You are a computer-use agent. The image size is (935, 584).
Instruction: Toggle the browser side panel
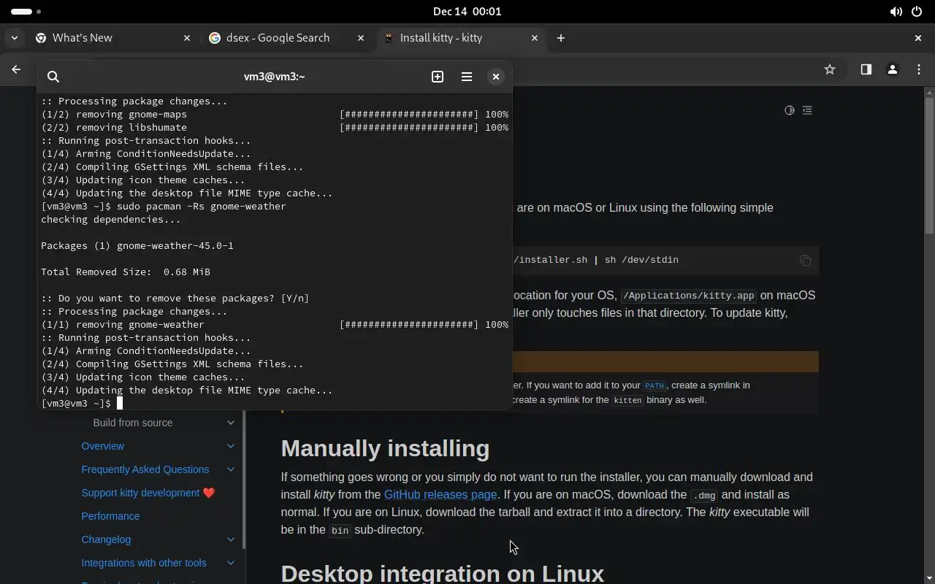pos(866,69)
